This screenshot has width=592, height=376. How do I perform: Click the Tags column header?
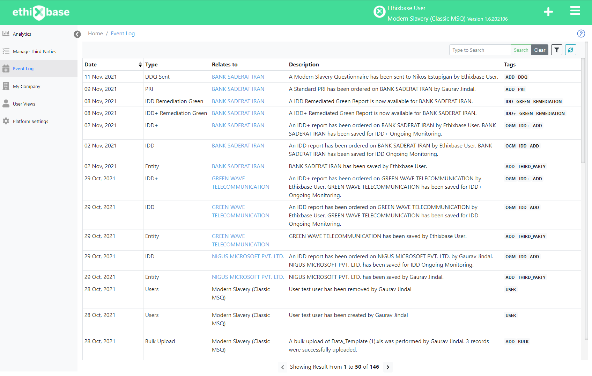click(541, 65)
